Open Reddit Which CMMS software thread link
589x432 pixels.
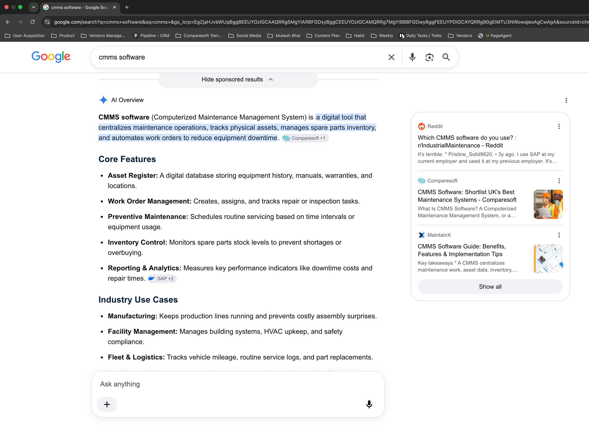[467, 142]
